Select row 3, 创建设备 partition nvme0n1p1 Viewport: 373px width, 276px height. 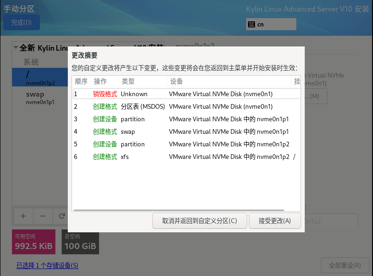click(x=187, y=119)
